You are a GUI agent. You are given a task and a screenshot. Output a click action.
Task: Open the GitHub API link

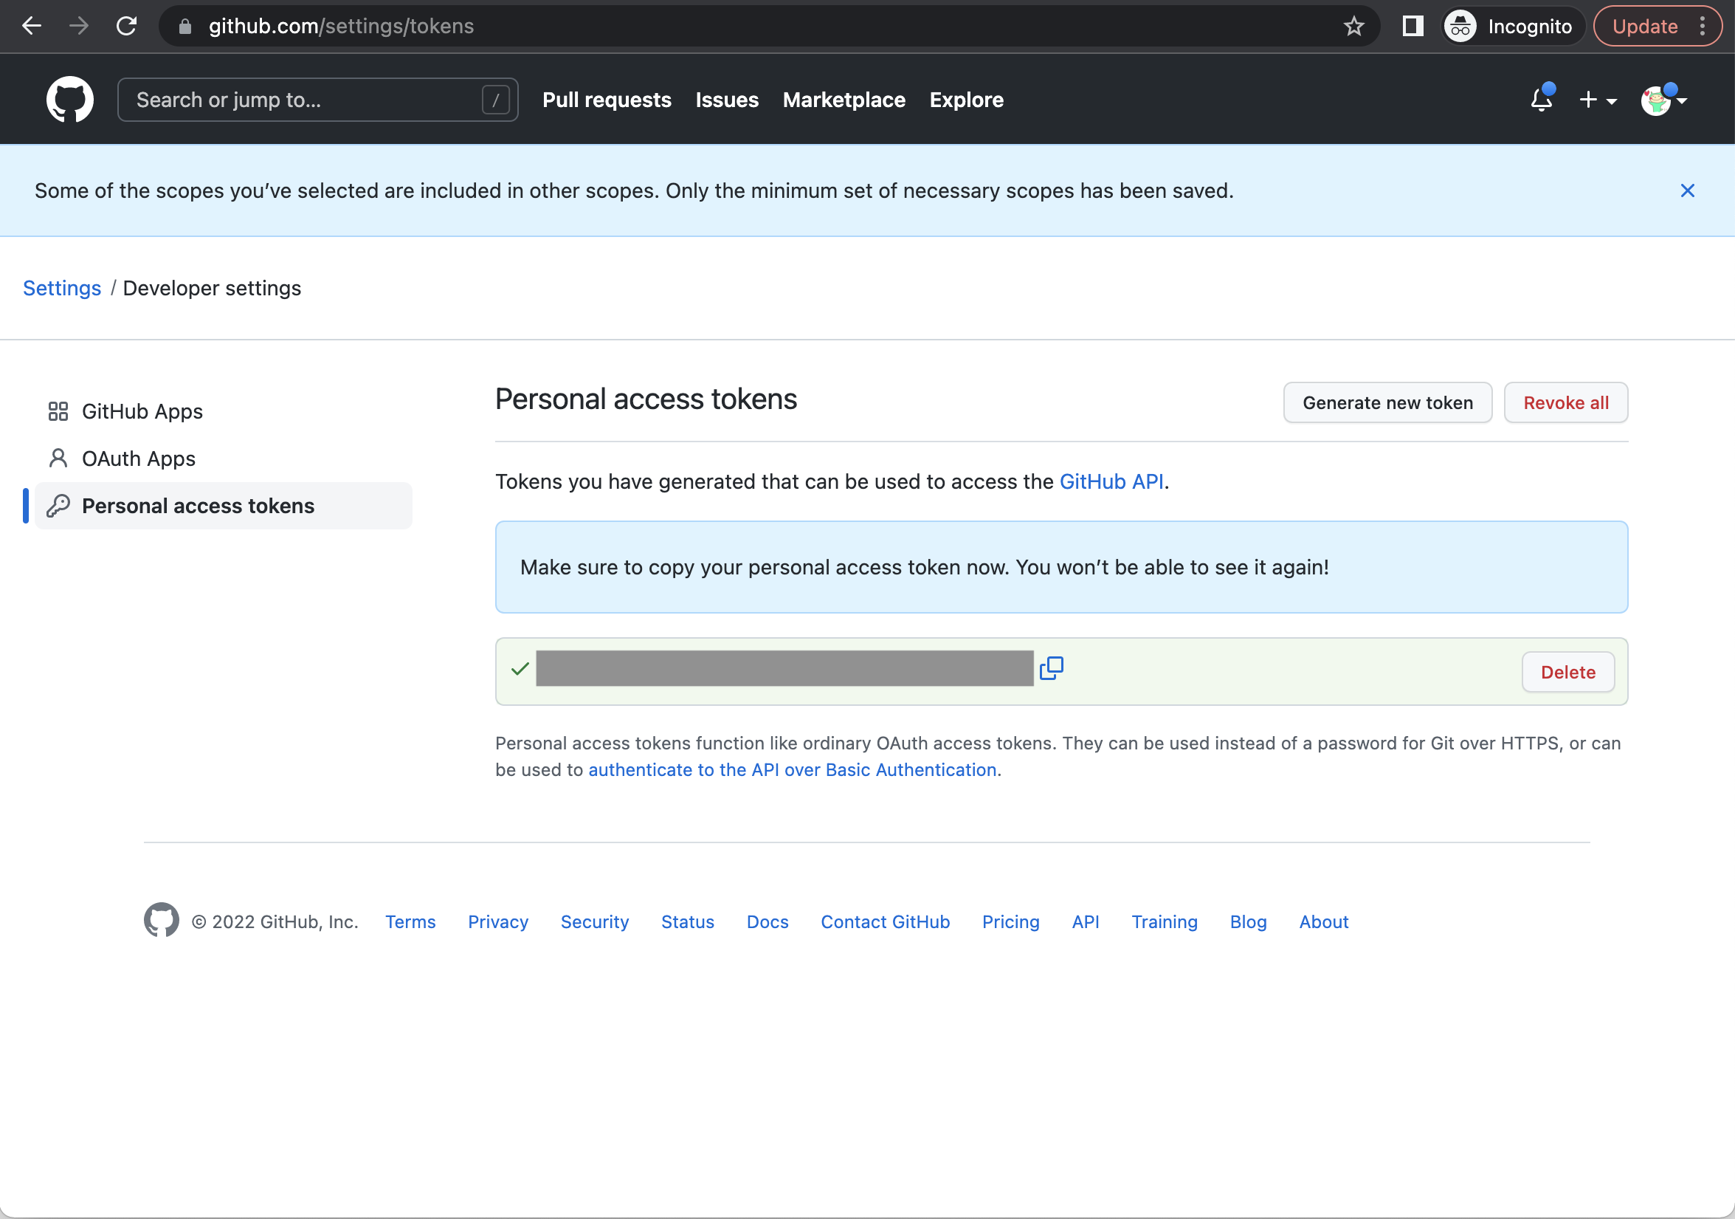point(1111,481)
